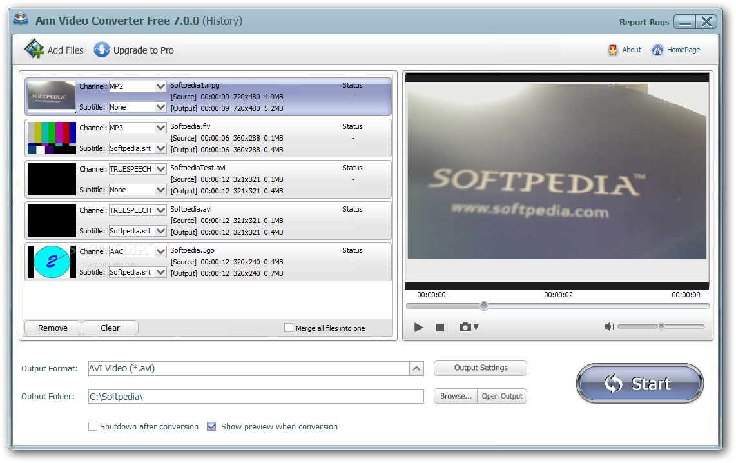This screenshot has height=463, width=736.
Task: Uncheck Show preview when conversion
Action: point(211,426)
